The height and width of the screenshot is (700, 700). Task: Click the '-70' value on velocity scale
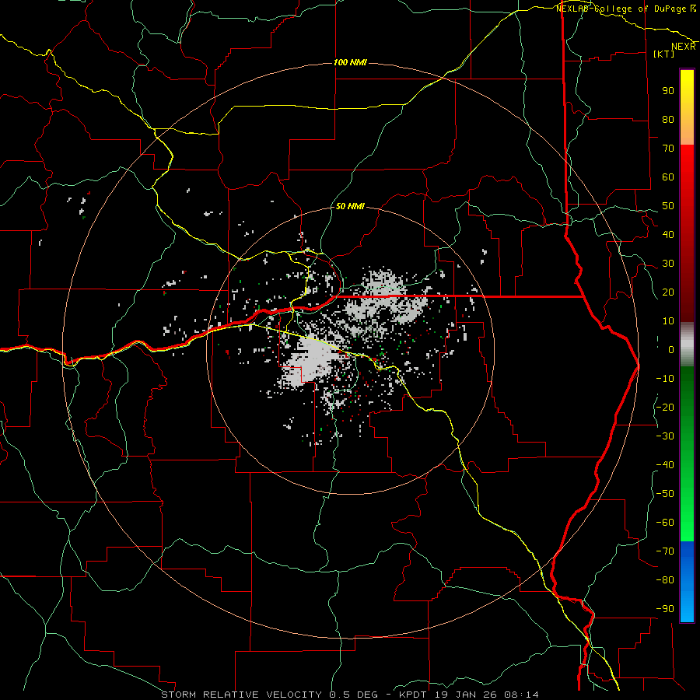click(665, 551)
